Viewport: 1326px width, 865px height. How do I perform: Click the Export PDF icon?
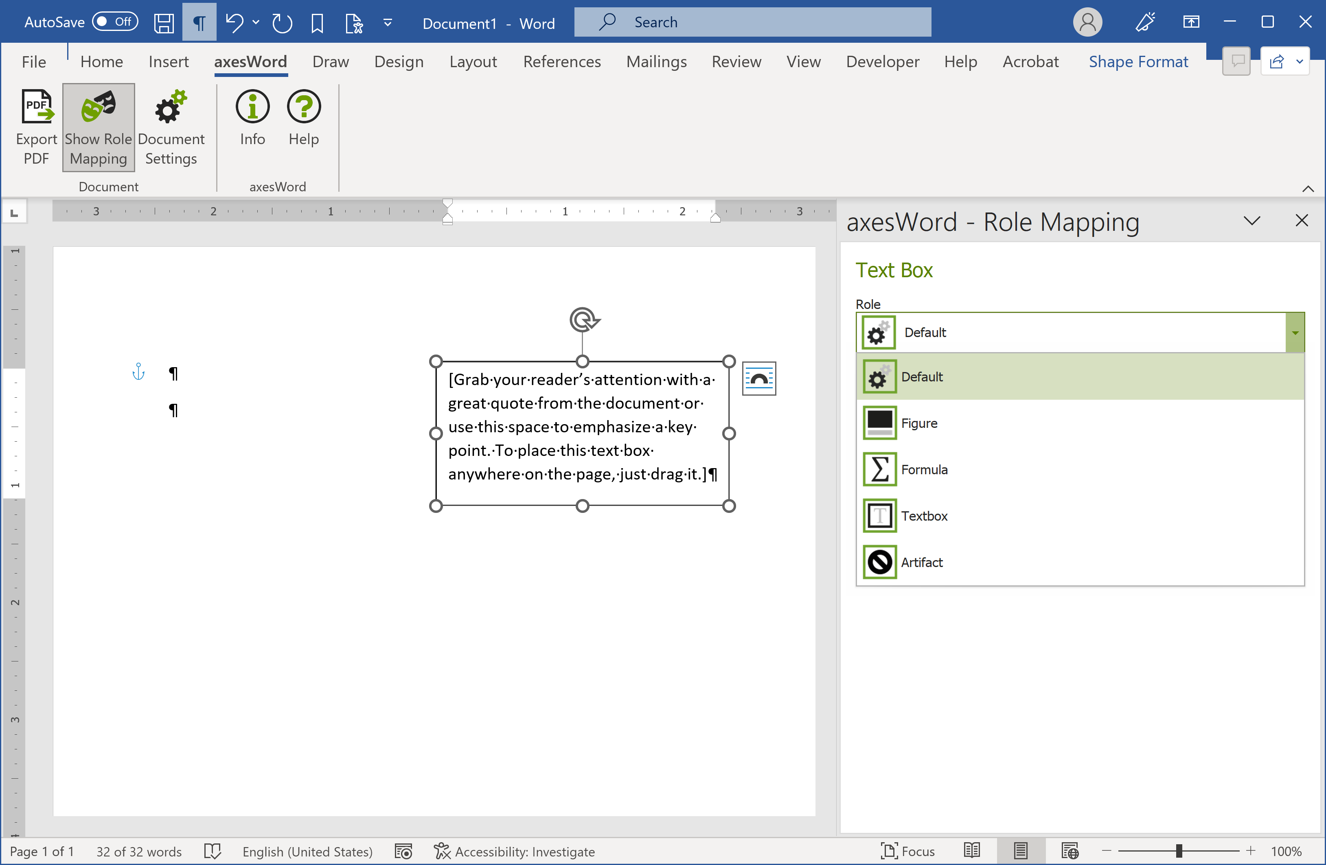click(x=37, y=107)
